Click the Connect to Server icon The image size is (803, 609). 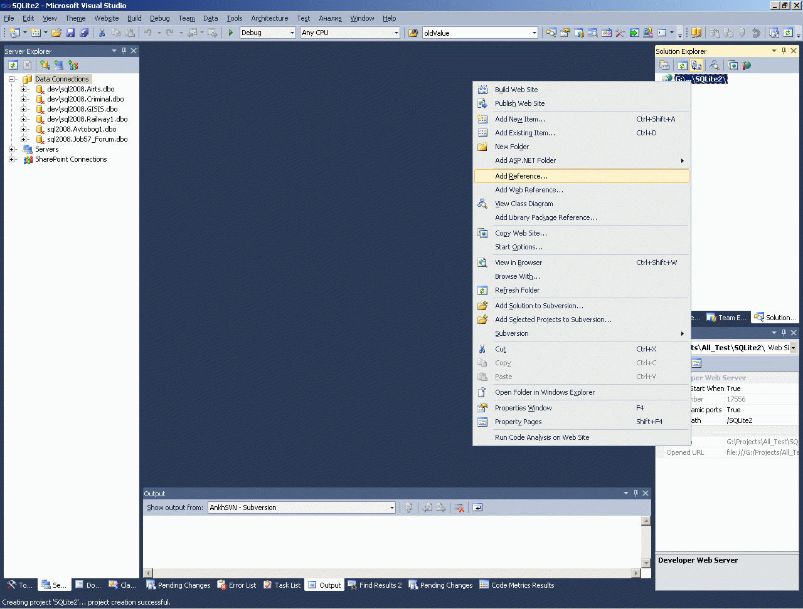(x=58, y=65)
